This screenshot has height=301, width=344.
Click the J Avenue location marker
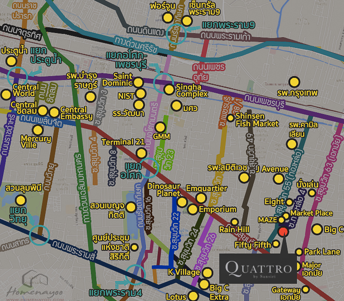(x=279, y=179)
